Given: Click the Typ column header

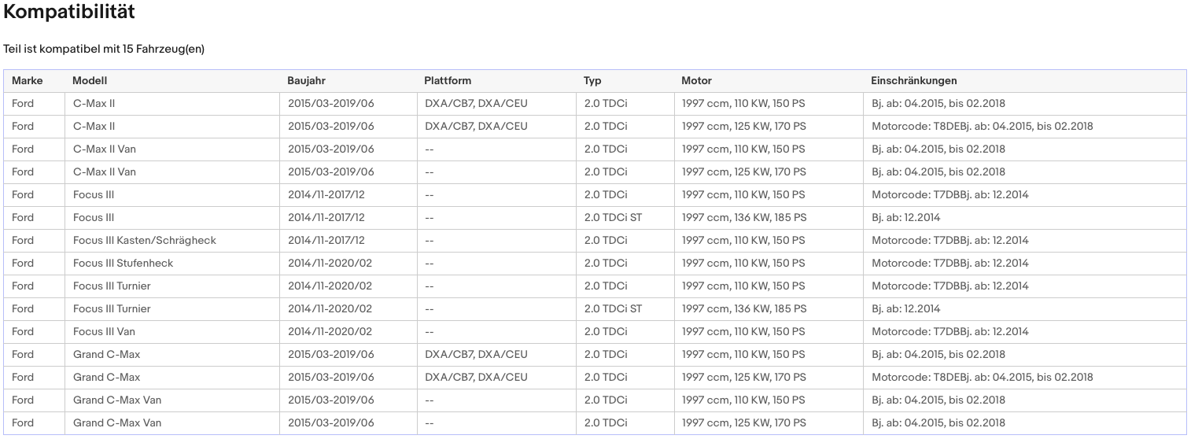Looking at the screenshot, I should [592, 81].
